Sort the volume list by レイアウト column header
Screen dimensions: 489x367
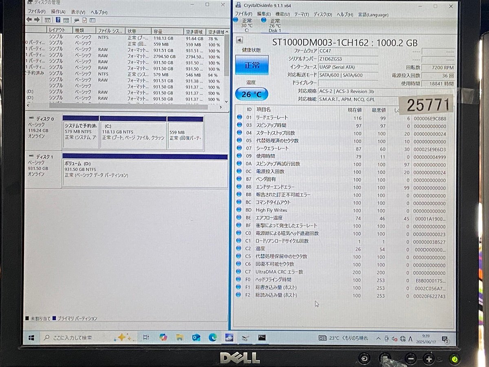click(59, 31)
